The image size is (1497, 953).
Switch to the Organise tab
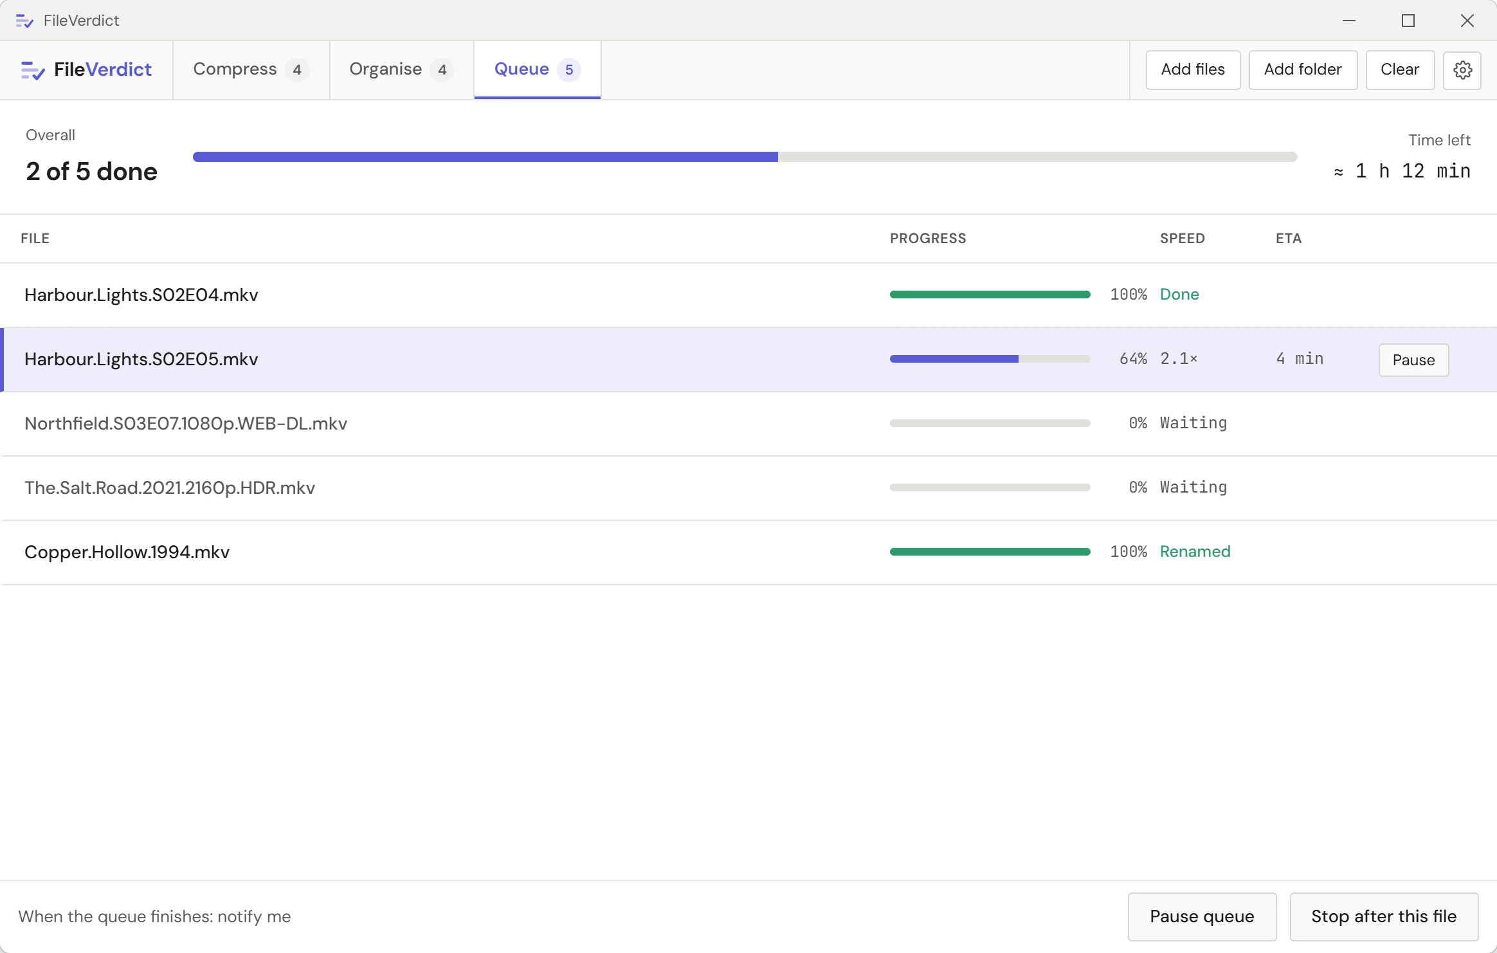click(x=401, y=69)
